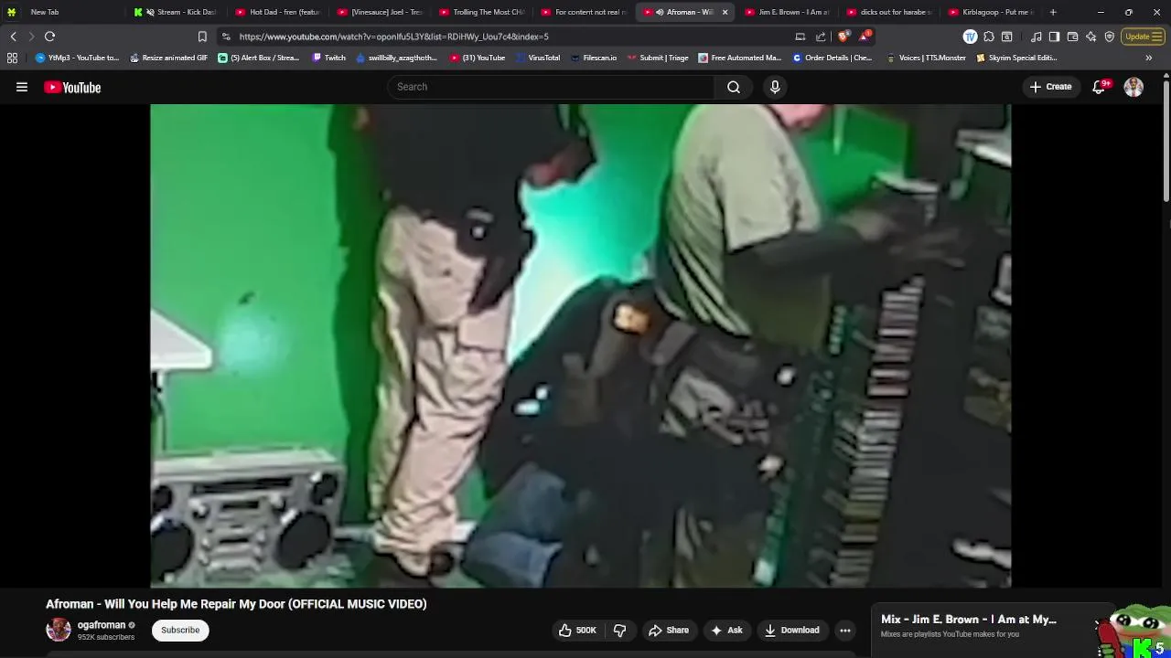This screenshot has height=658, width=1171.
Task: Switch to the Kirblagoop tab
Action: coord(991,12)
